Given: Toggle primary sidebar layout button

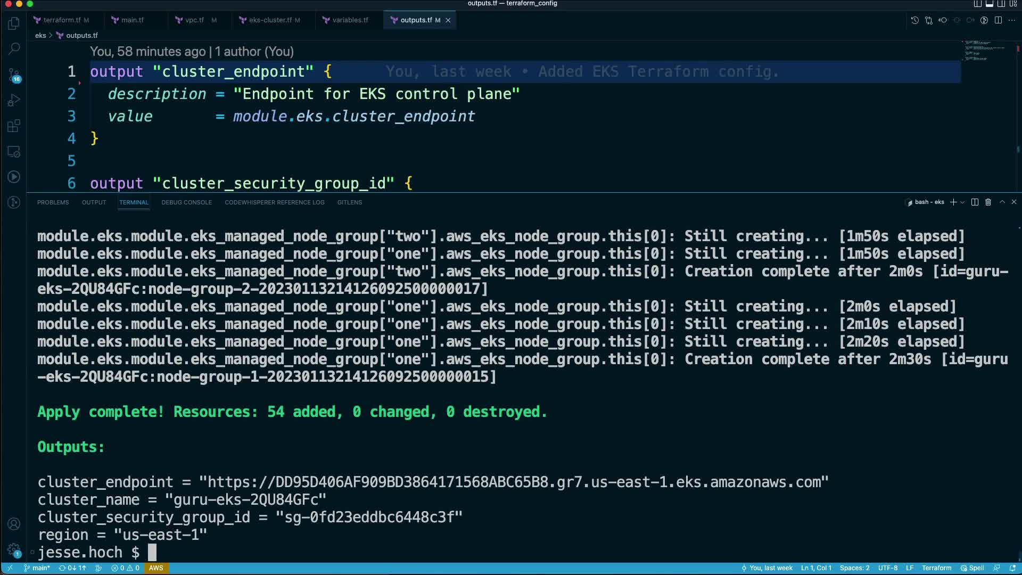Looking at the screenshot, I should tap(978, 4).
